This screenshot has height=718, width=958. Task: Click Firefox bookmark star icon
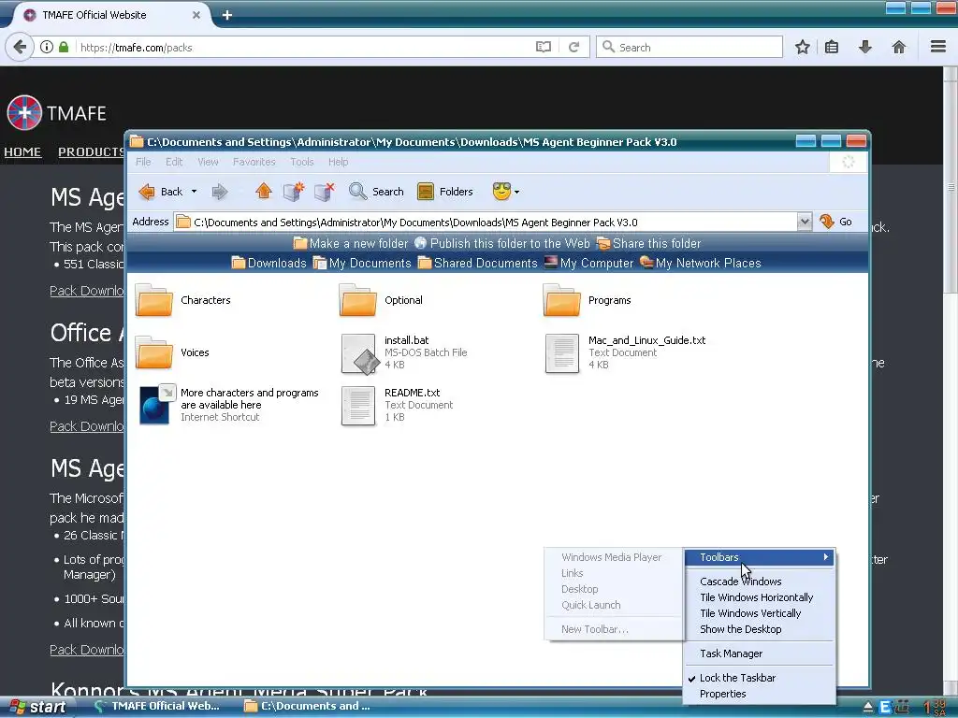coord(802,47)
